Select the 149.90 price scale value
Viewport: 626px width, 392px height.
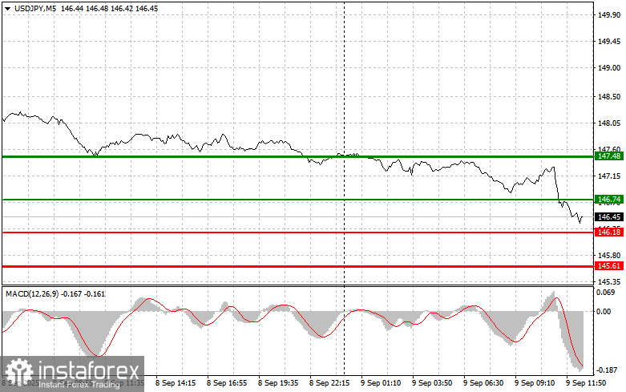coord(609,14)
